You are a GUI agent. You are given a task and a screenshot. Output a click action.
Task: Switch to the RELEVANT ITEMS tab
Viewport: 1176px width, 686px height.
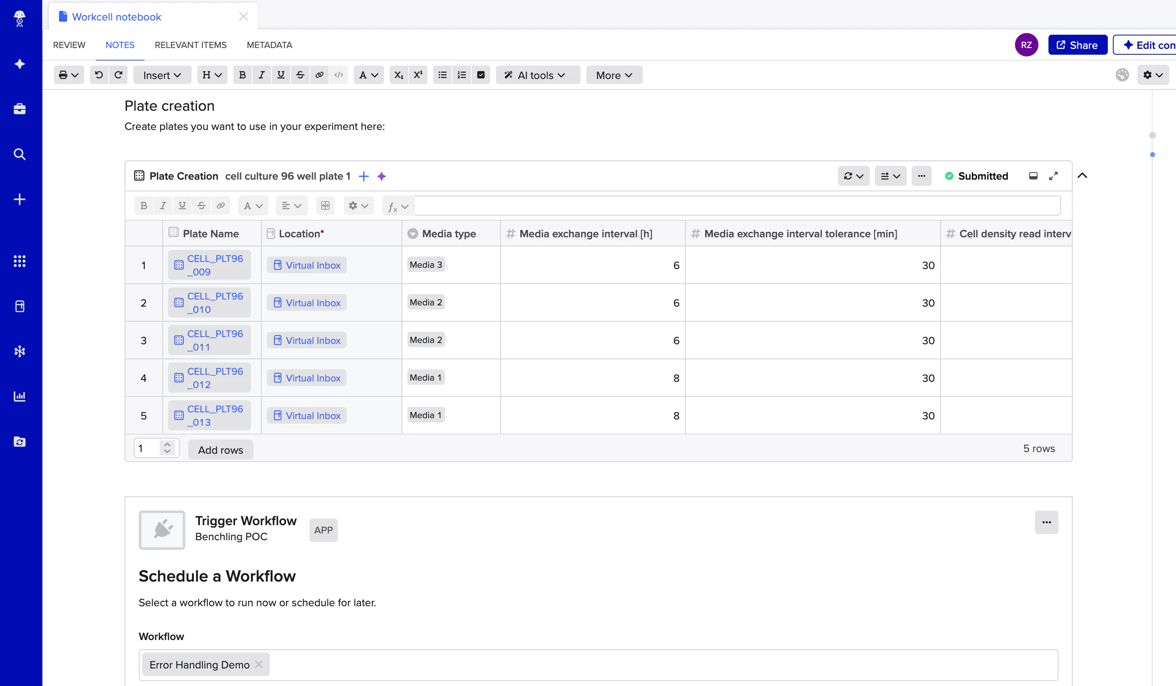190,45
